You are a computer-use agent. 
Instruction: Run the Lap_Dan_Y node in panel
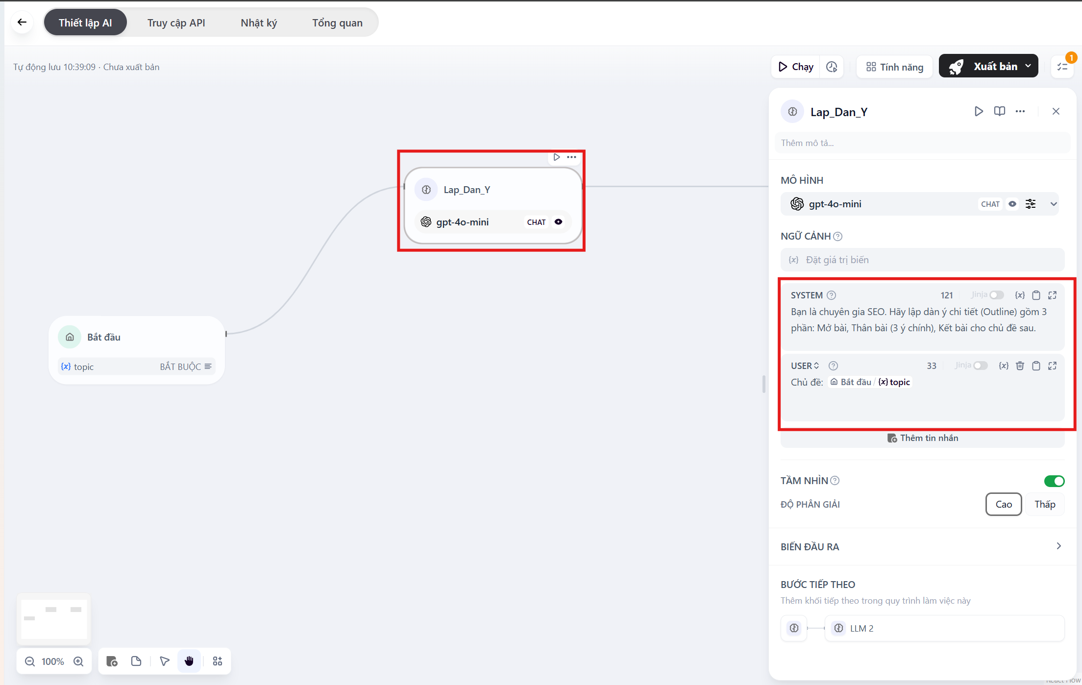[978, 111]
